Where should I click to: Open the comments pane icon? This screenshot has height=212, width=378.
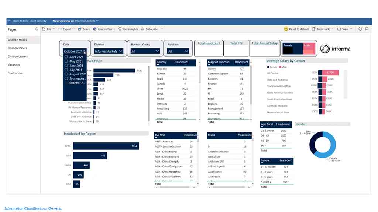[x=367, y=29]
